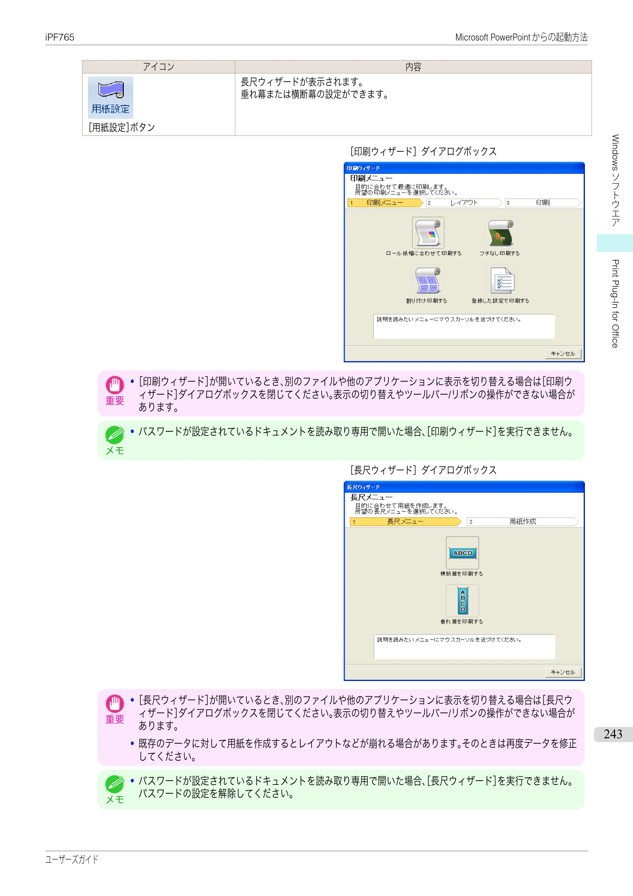Screen dimensions: 633x896
Task: Select the 横断幕を印刷する icon
Action: pyautogui.click(x=462, y=553)
